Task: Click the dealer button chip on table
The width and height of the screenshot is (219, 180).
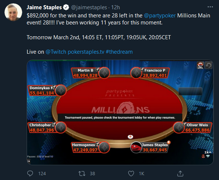Action: coord(130,137)
